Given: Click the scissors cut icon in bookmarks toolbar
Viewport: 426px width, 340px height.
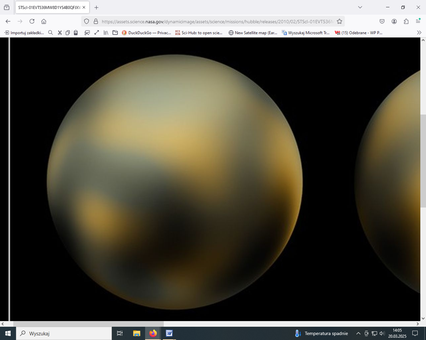Looking at the screenshot, I should (x=60, y=33).
